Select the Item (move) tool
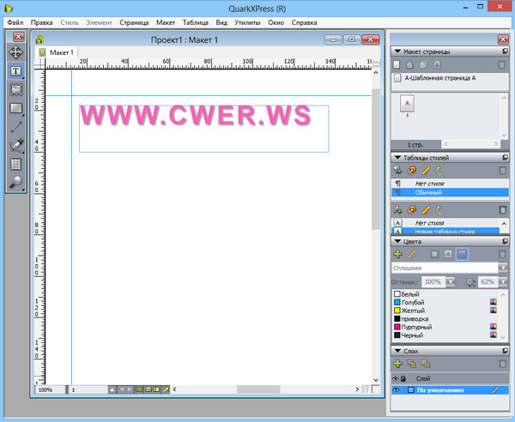 pyautogui.click(x=15, y=51)
